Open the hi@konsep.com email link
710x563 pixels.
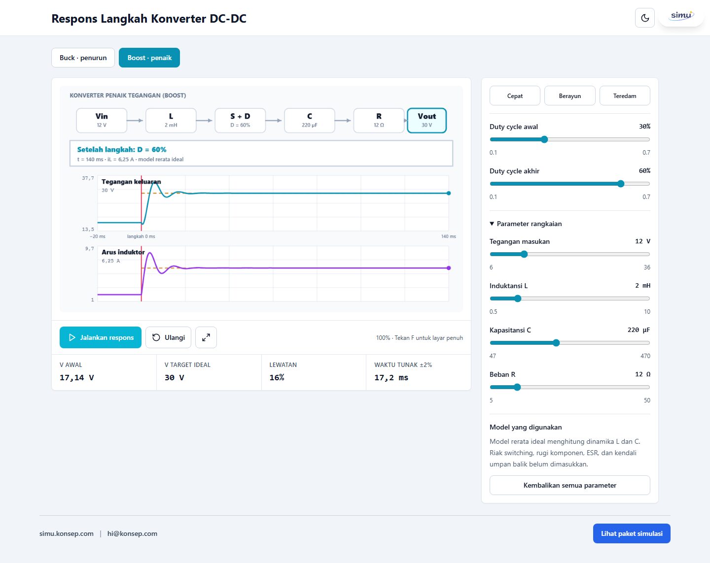(x=132, y=533)
